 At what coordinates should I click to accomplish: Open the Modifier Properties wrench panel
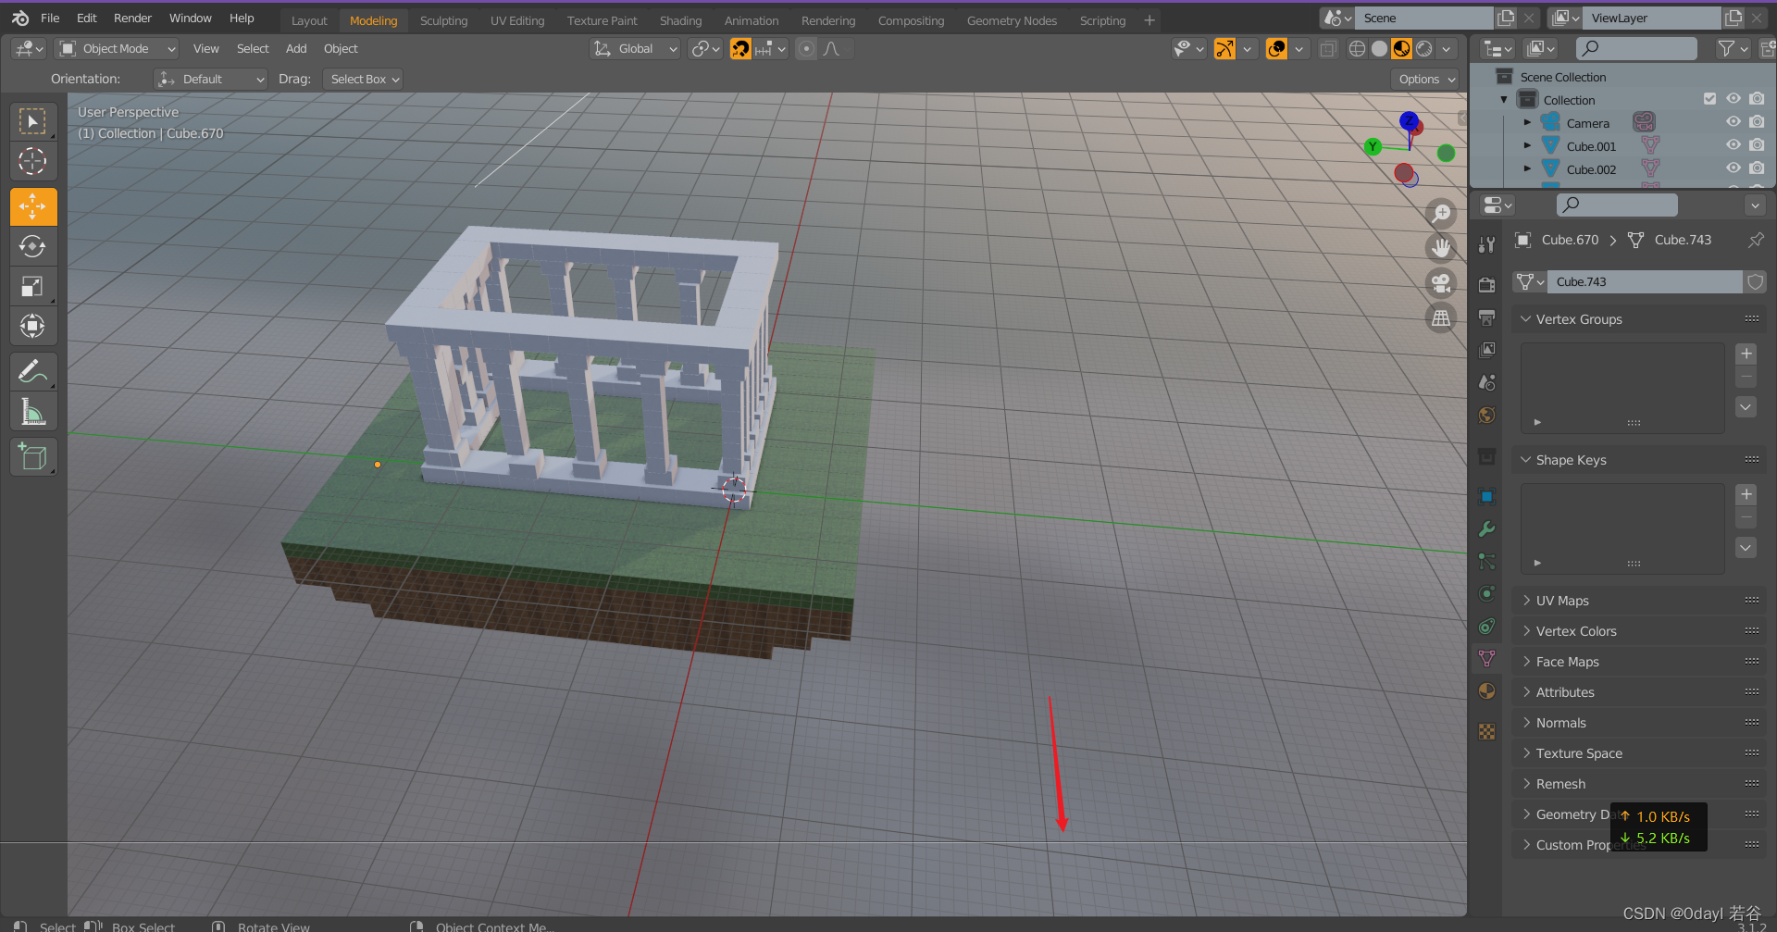[1487, 528]
